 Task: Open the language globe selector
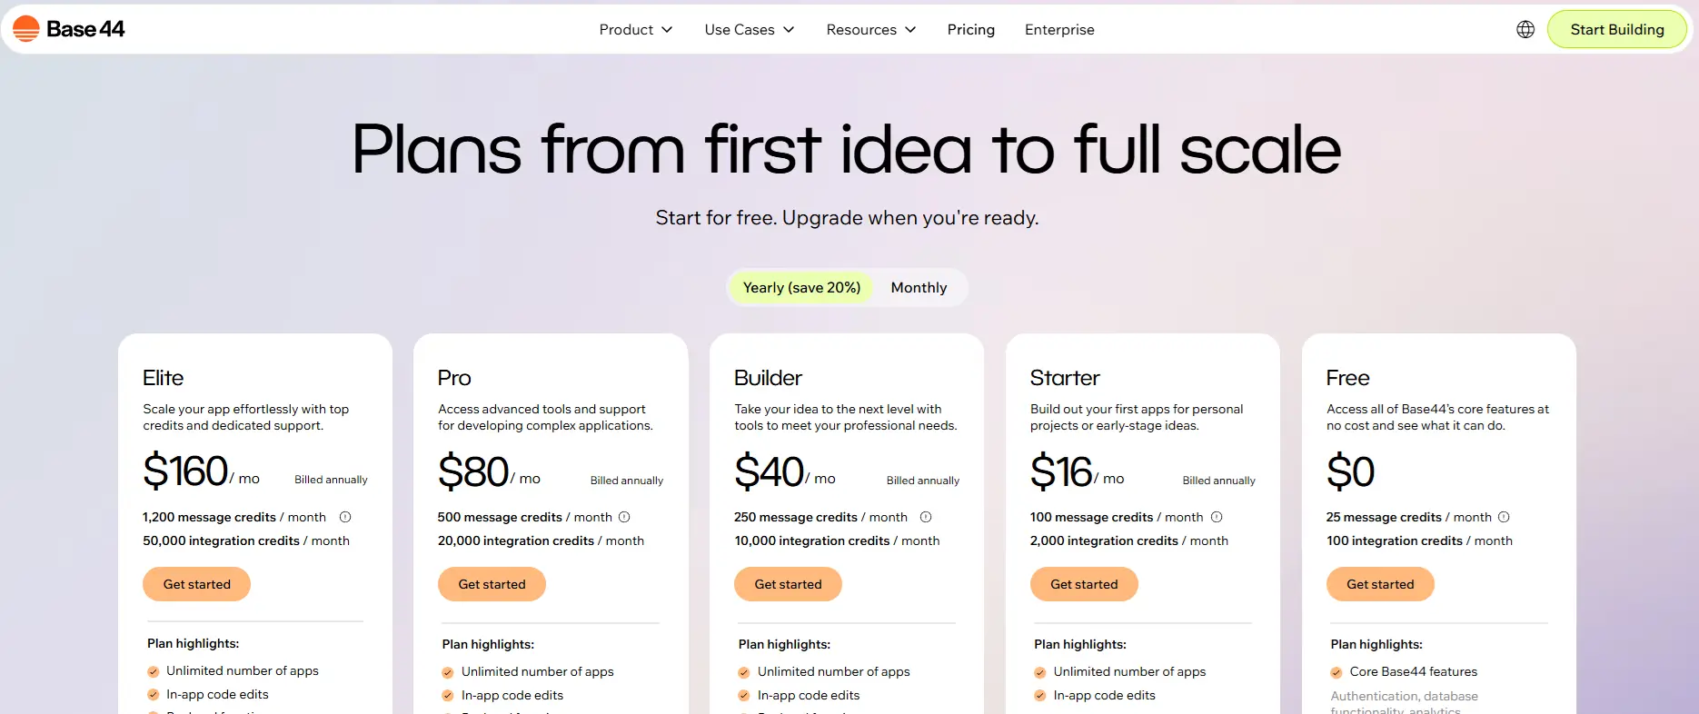point(1525,28)
